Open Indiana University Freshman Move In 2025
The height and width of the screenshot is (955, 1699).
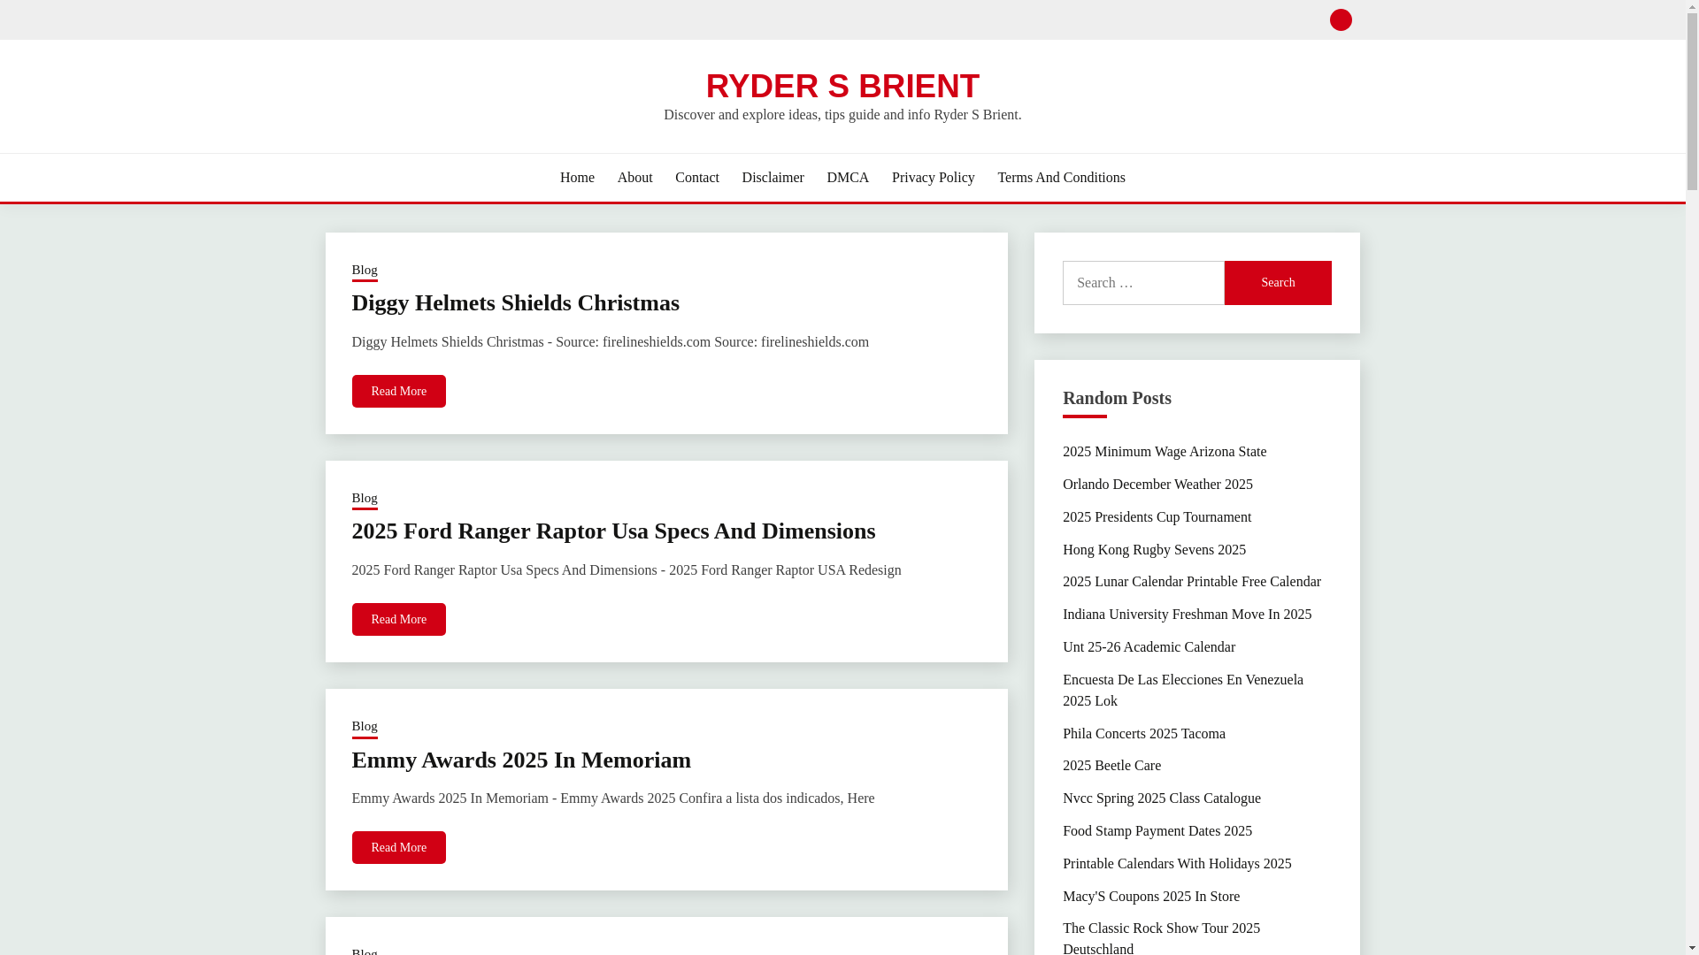pos(1187,615)
